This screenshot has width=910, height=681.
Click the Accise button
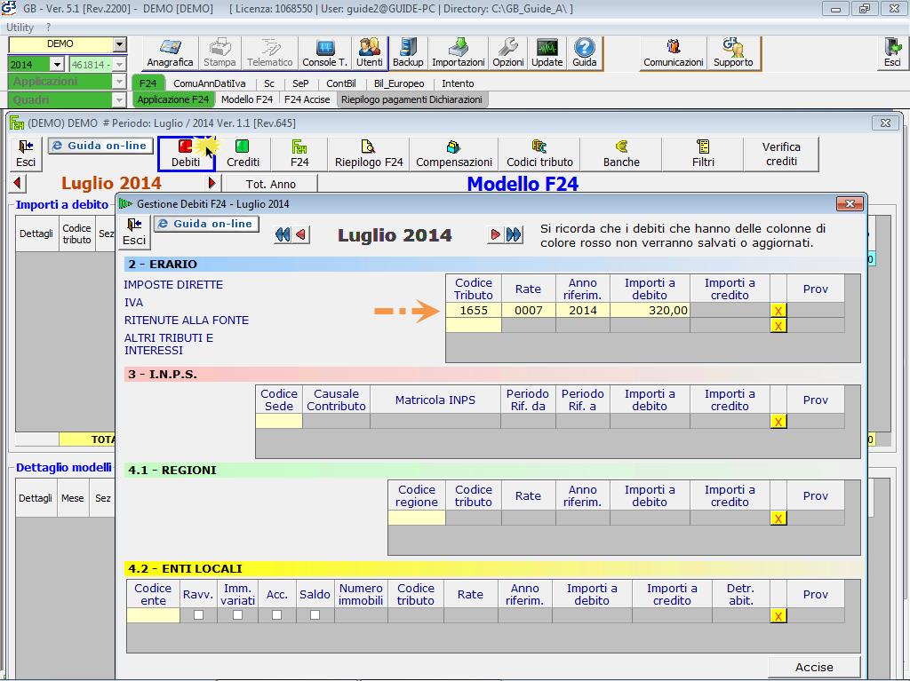click(814, 667)
